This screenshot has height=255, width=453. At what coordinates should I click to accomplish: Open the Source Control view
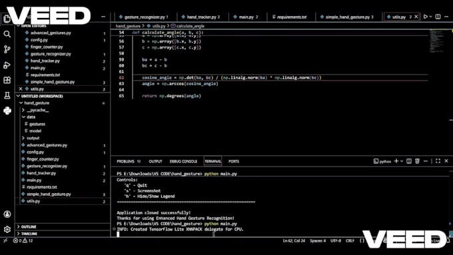pos(7,49)
